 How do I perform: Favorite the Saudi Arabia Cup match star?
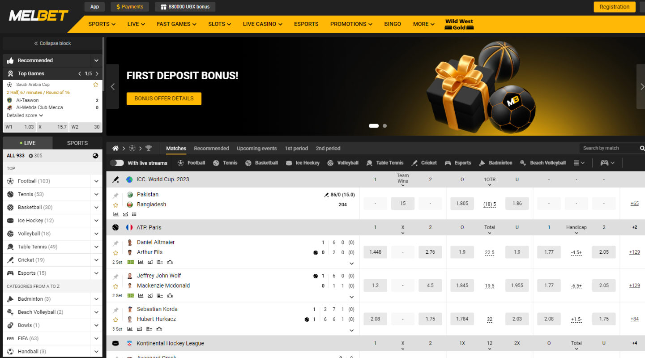point(95,85)
